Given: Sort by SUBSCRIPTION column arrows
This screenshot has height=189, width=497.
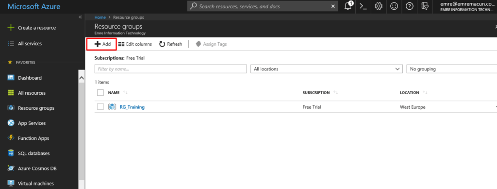Looking at the screenshot, I should [x=336, y=93].
